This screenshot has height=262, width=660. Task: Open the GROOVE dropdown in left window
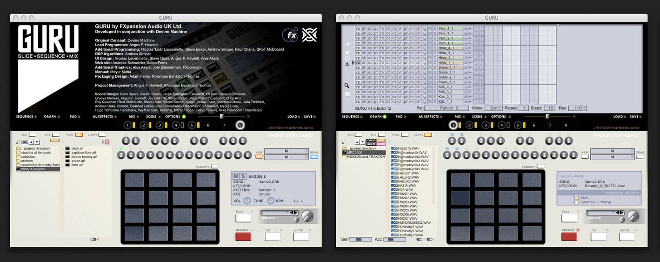click(280, 213)
